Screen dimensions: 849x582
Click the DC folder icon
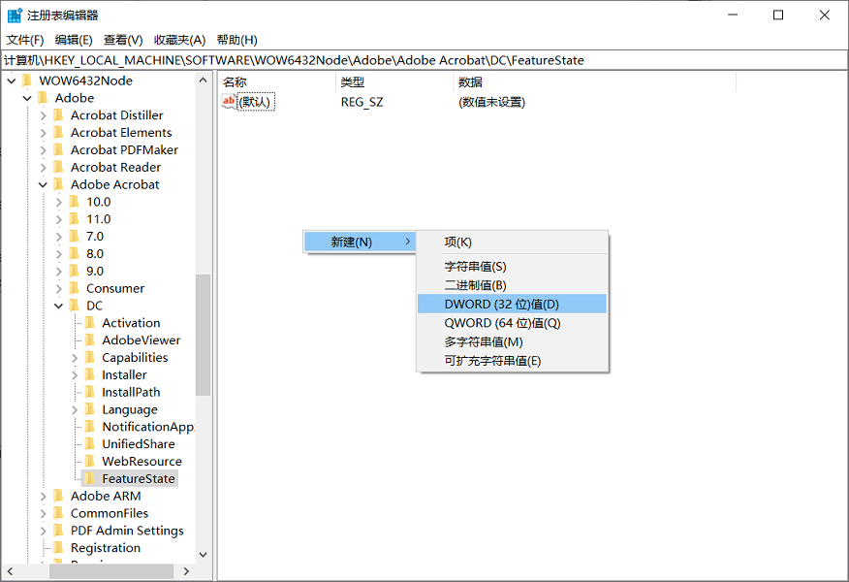[x=75, y=306]
